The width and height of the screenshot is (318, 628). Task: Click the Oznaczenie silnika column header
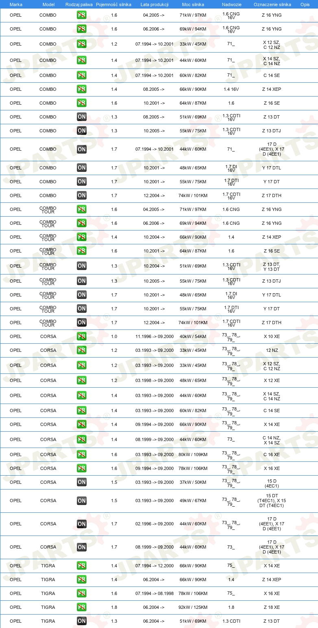click(x=272, y=4)
